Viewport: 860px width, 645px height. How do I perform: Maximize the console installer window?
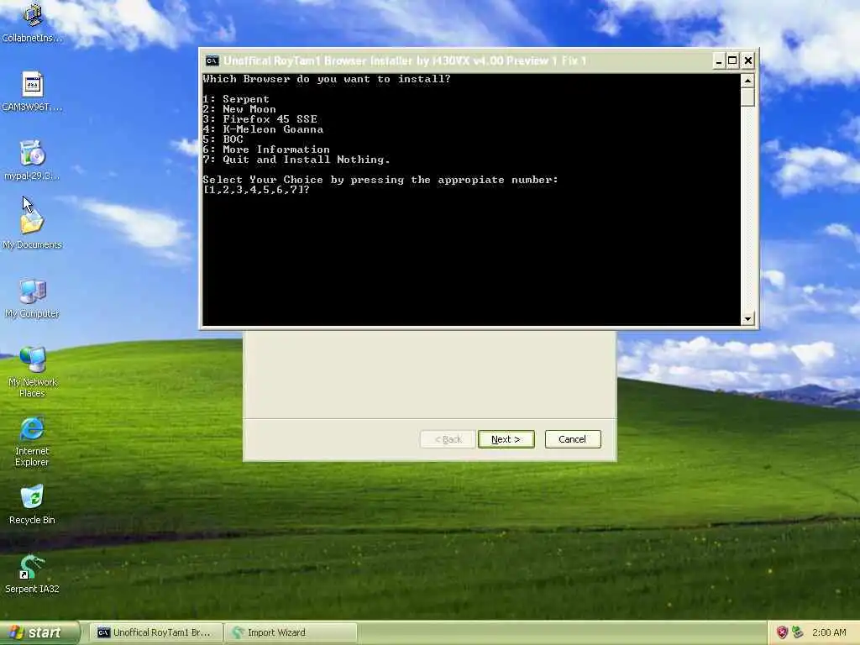(732, 60)
